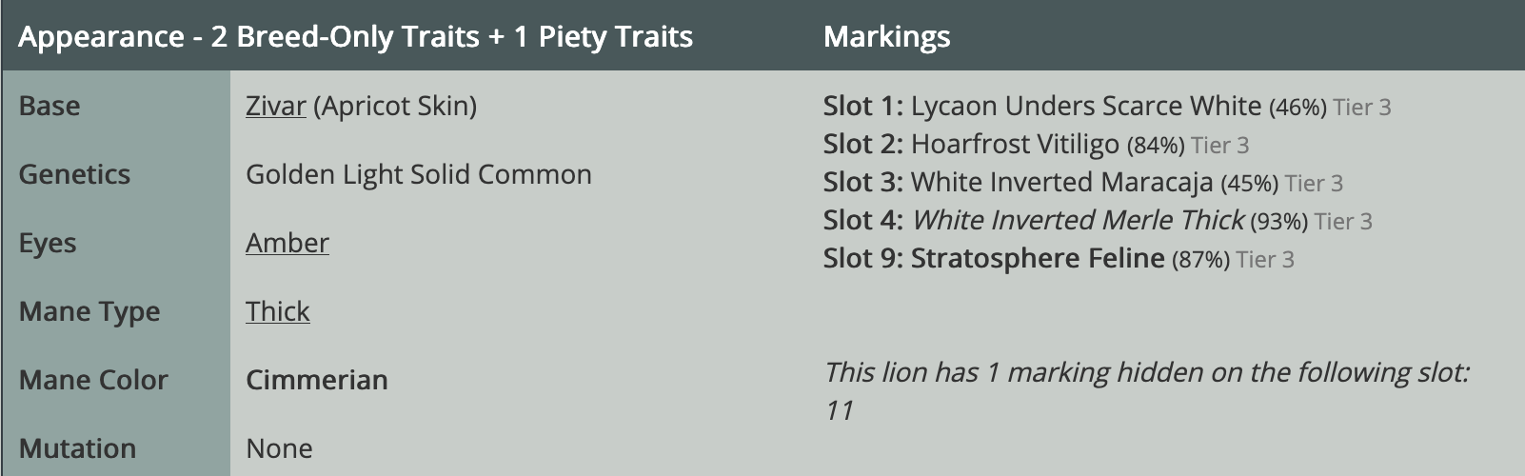Click the Markings section header
Screen dimensions: 1525x476
coord(886,36)
